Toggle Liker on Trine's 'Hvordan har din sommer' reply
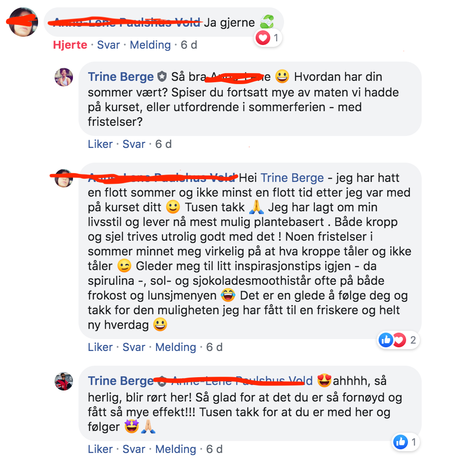The image size is (452, 464). (x=100, y=144)
